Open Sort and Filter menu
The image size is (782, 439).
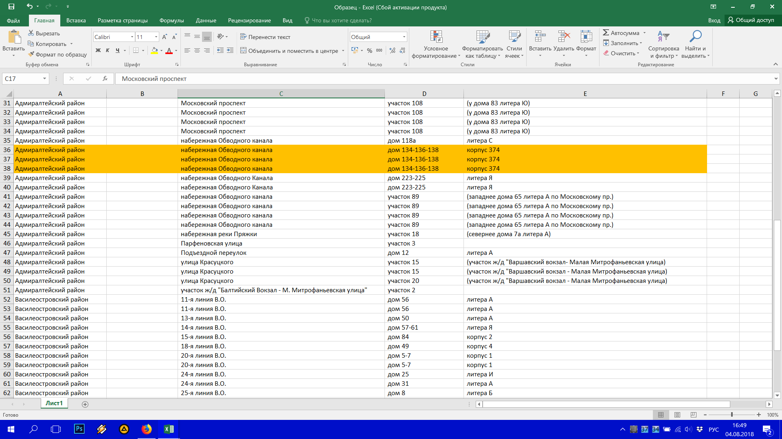coord(664,44)
